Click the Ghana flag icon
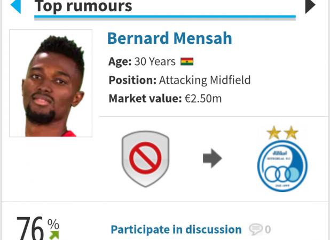Viewport: 330px width, 240px height. (187, 62)
